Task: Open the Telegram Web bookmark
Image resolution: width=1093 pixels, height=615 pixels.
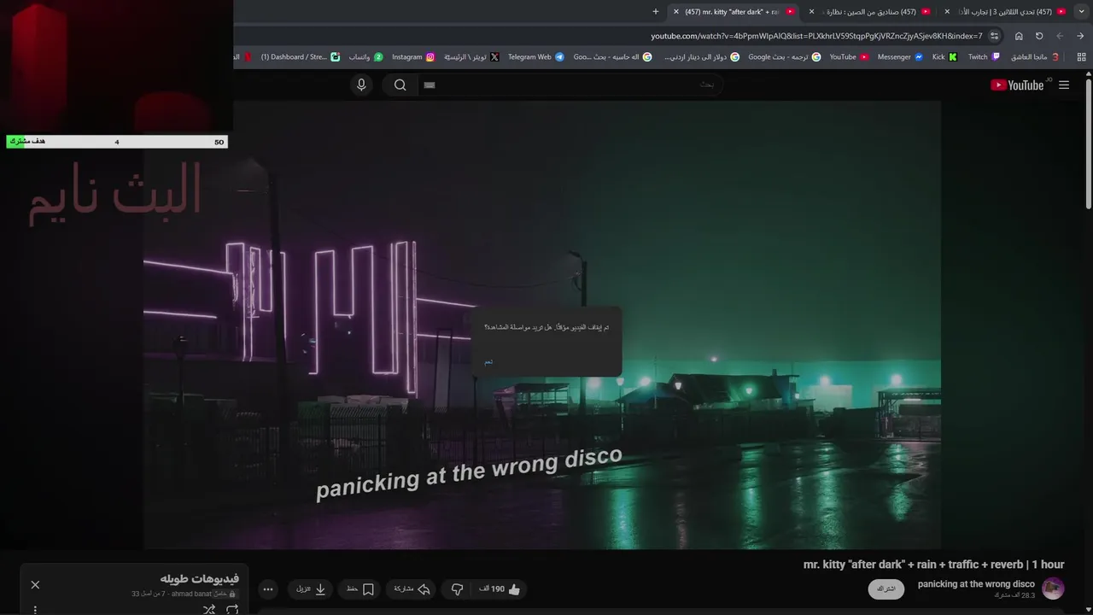Action: (535, 57)
